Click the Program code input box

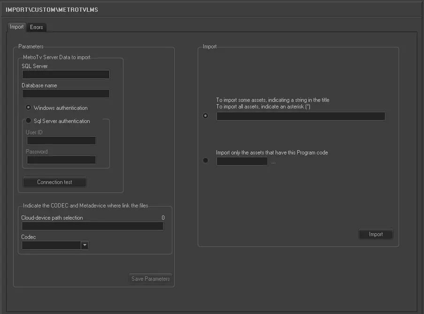point(242,161)
